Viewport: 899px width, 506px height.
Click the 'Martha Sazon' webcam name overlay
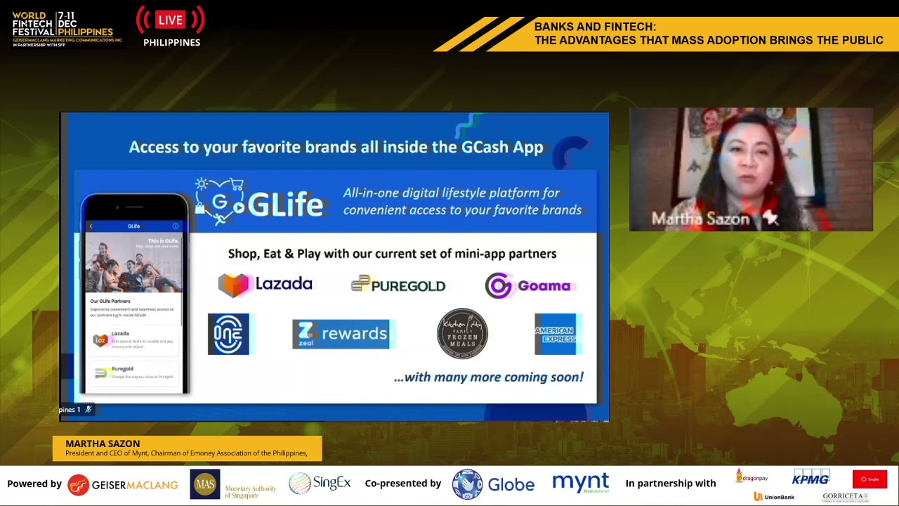pos(700,219)
